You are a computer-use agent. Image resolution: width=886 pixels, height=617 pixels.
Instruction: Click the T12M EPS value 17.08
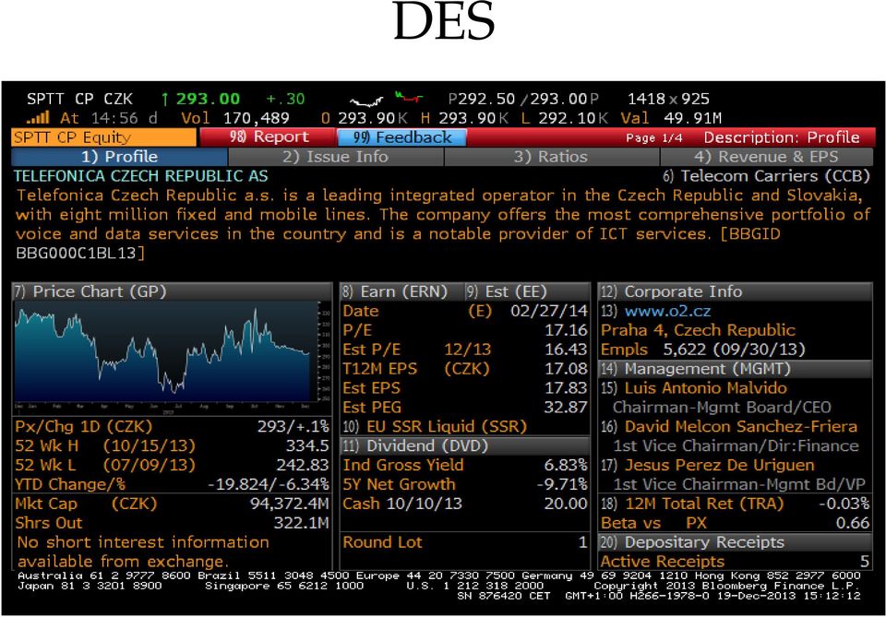click(x=566, y=369)
